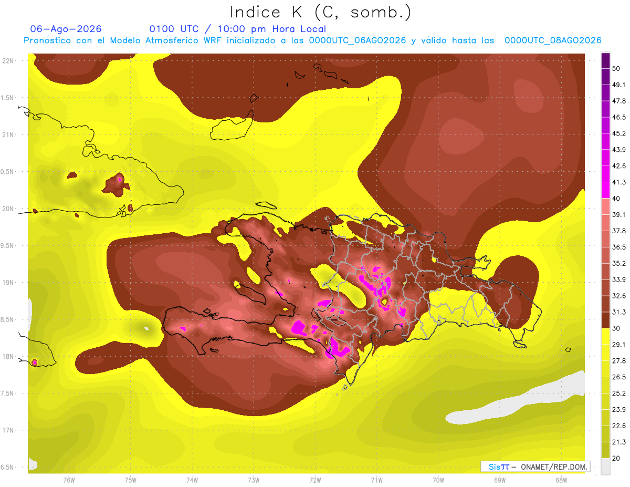Pick the darkest purple legend swatch above 50

(x=605, y=61)
